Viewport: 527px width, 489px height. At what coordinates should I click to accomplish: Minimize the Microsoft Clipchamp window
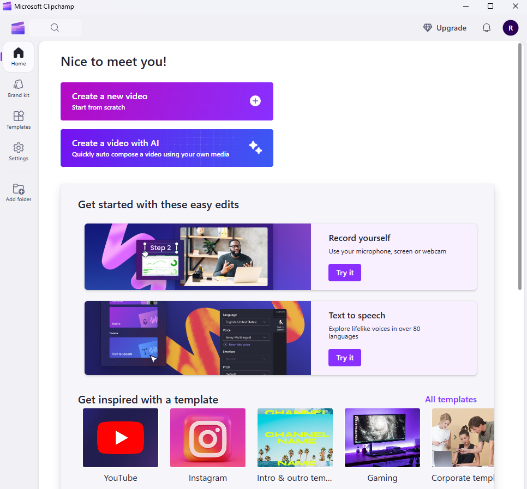466,6
